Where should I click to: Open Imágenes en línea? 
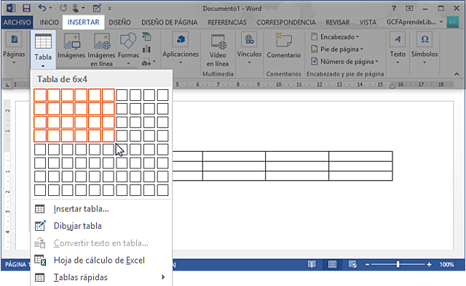pos(102,50)
